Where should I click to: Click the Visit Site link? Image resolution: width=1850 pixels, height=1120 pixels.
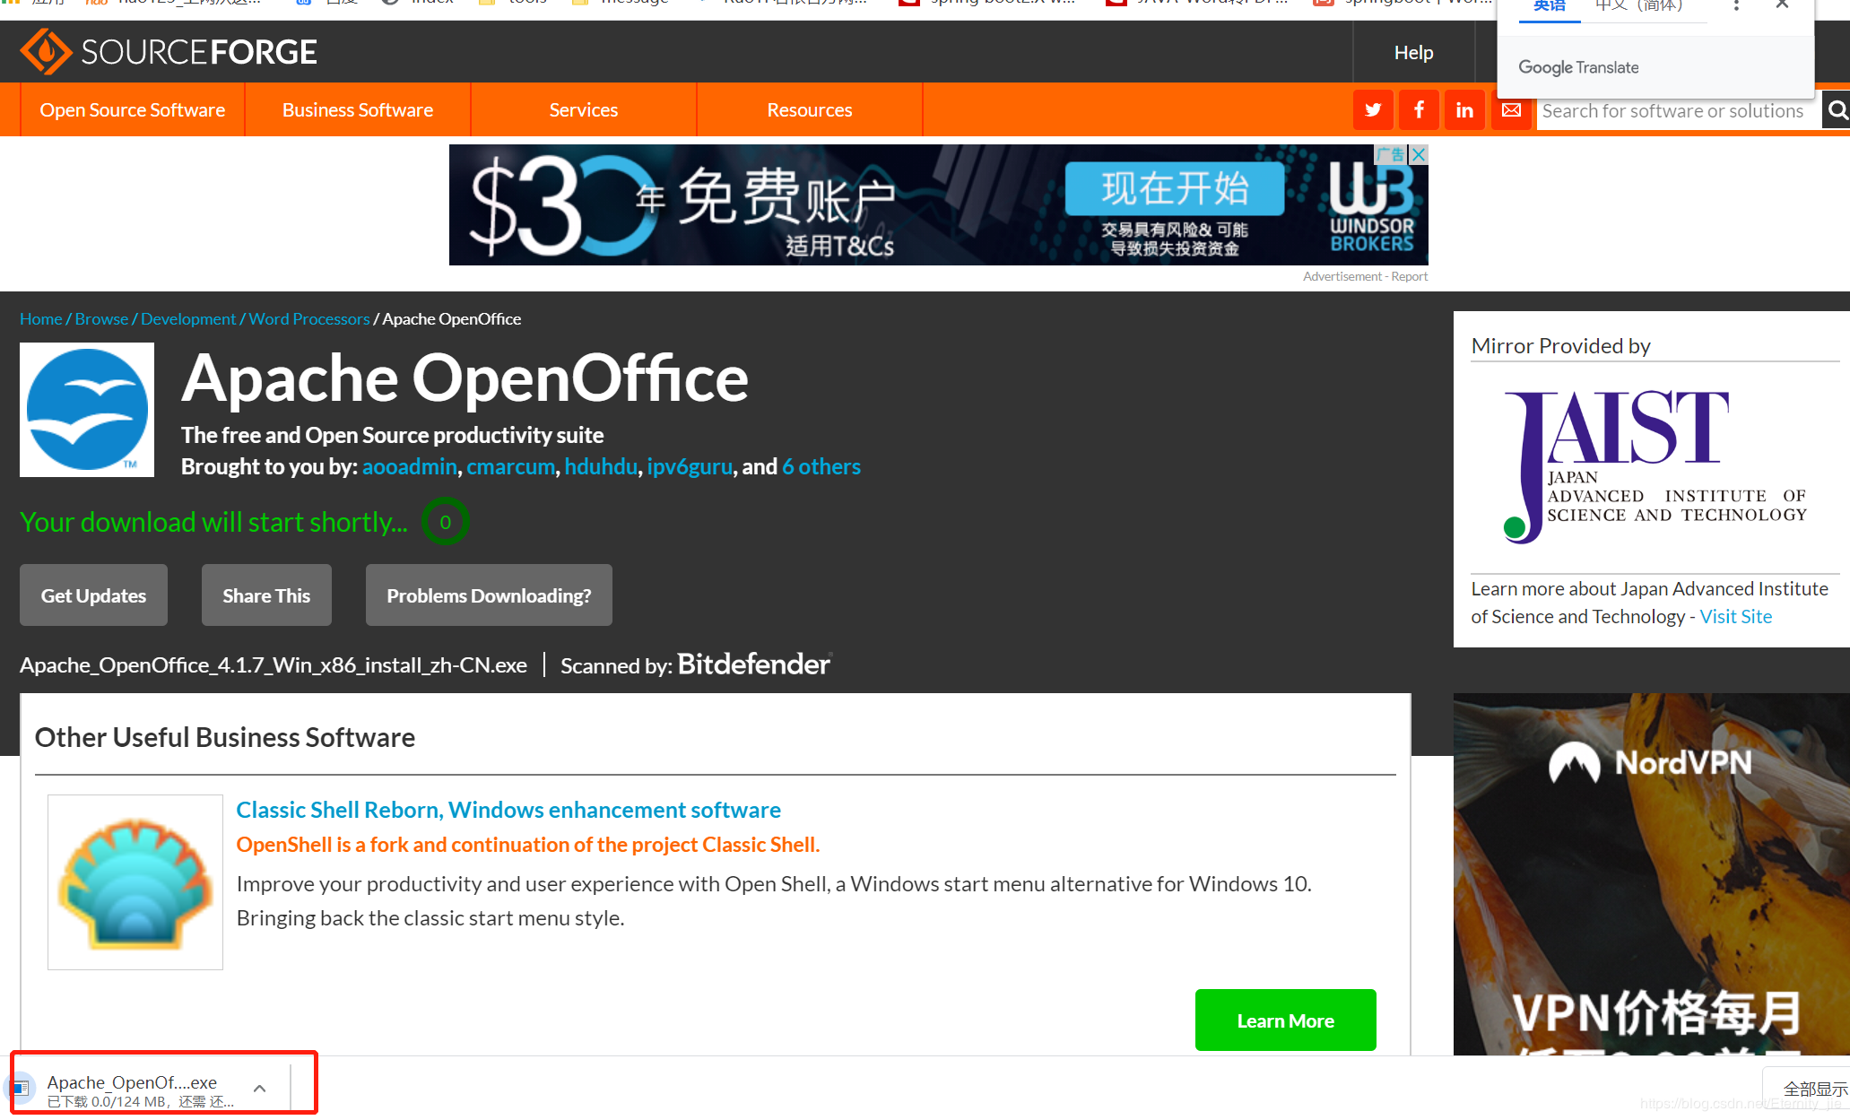1735,617
